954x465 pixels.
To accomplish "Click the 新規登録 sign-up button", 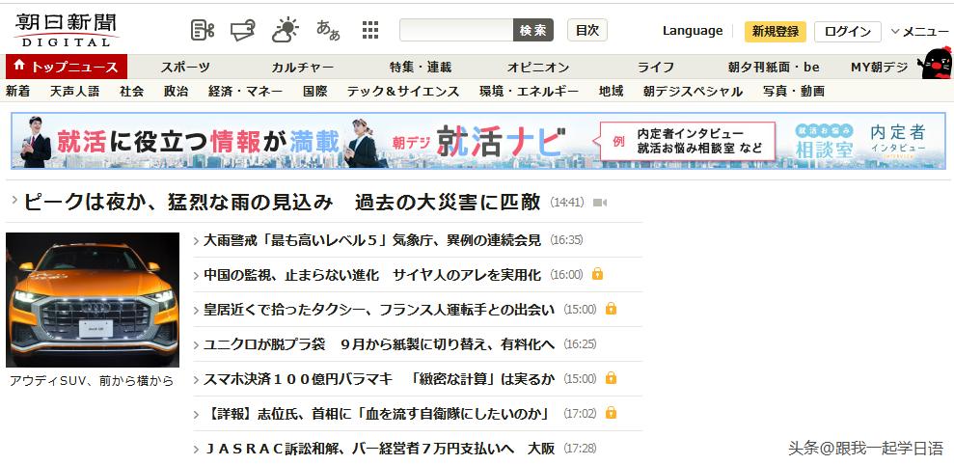I will click(776, 31).
